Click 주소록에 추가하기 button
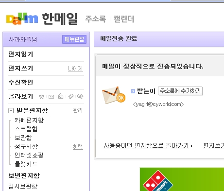Viewport: 224px width, 191px height. coord(180,91)
